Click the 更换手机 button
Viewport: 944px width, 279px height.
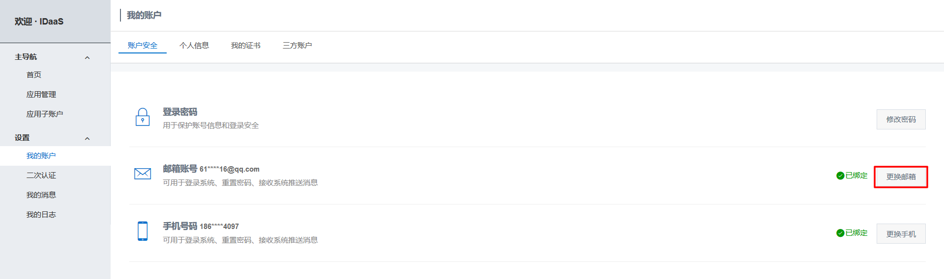[901, 234]
